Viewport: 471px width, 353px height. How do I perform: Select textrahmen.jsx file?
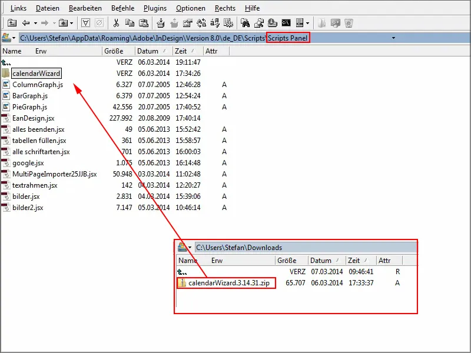(x=35, y=185)
